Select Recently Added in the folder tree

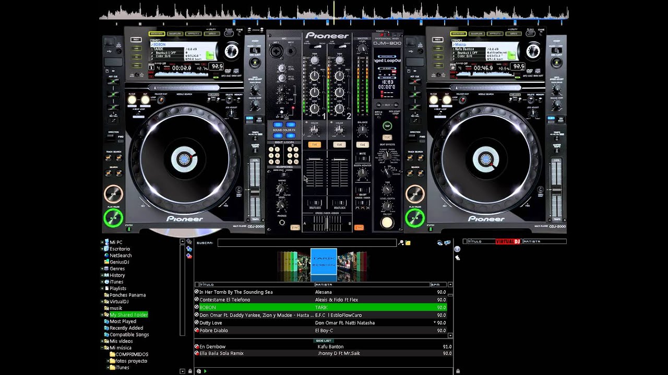pos(126,328)
